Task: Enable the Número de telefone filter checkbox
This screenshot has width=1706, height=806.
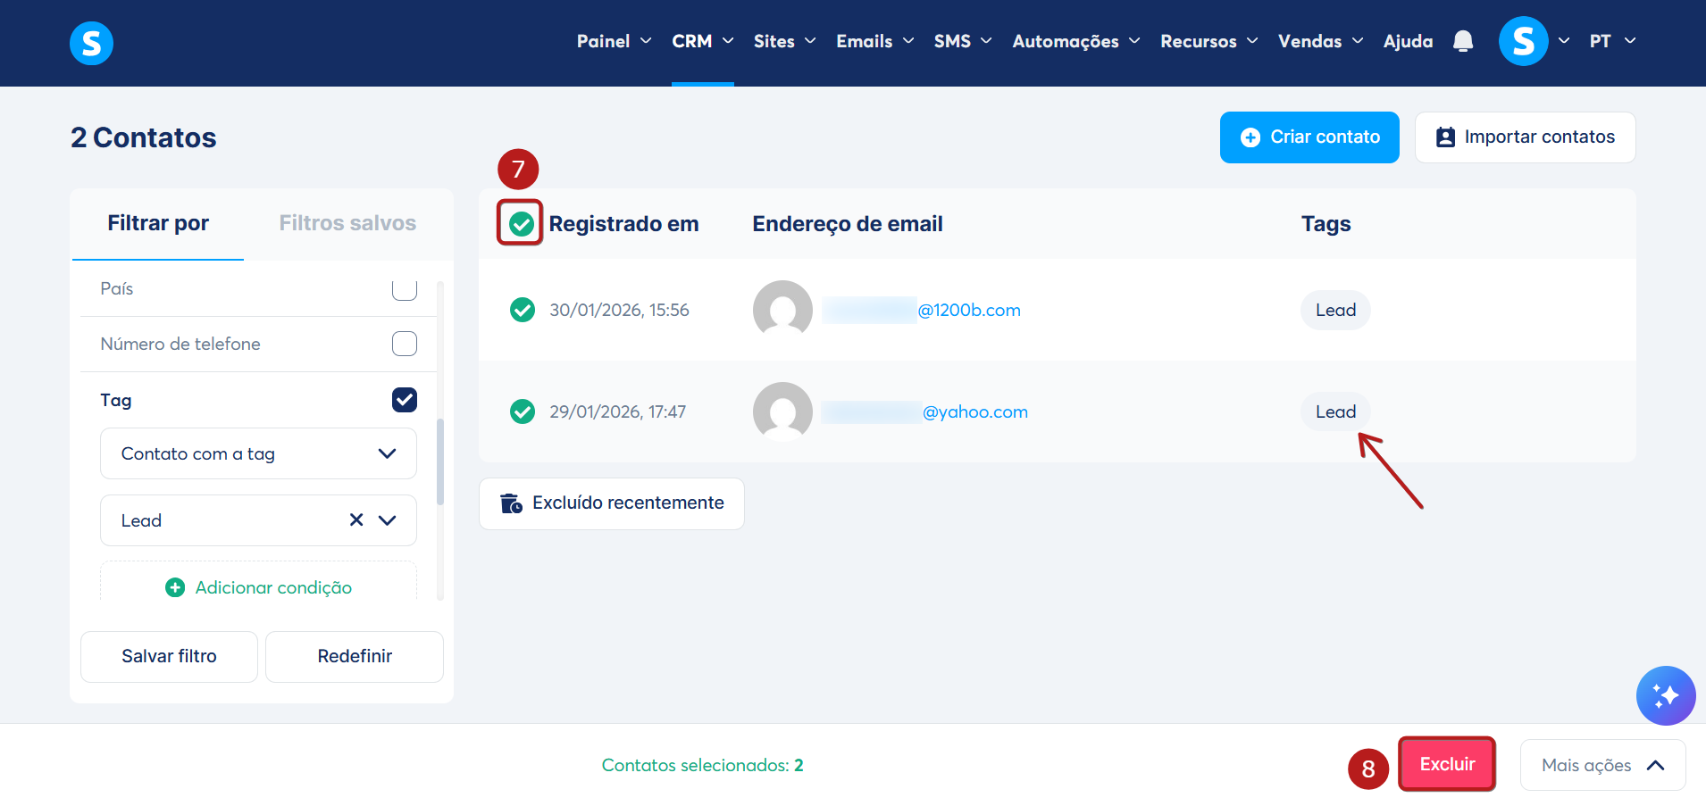Action: 405,344
